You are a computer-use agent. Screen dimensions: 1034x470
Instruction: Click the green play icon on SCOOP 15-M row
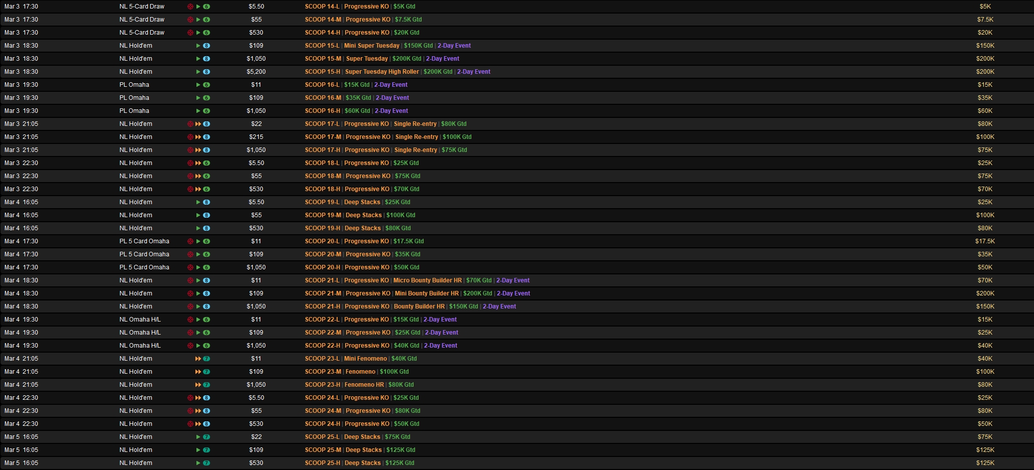point(198,59)
